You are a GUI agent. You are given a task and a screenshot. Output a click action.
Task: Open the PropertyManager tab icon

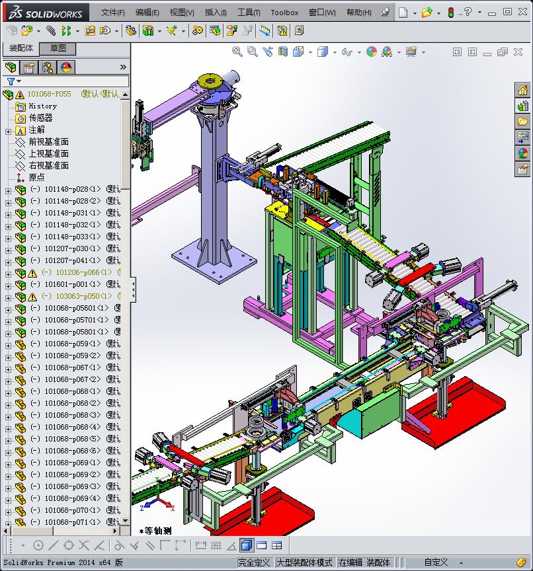coord(29,67)
